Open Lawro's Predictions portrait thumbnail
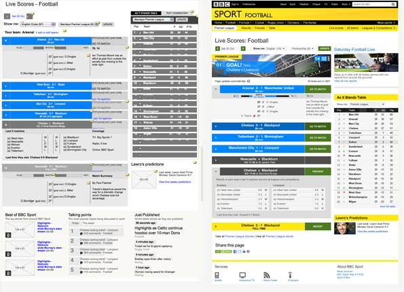This screenshot has height=292, width=404. point(345,228)
